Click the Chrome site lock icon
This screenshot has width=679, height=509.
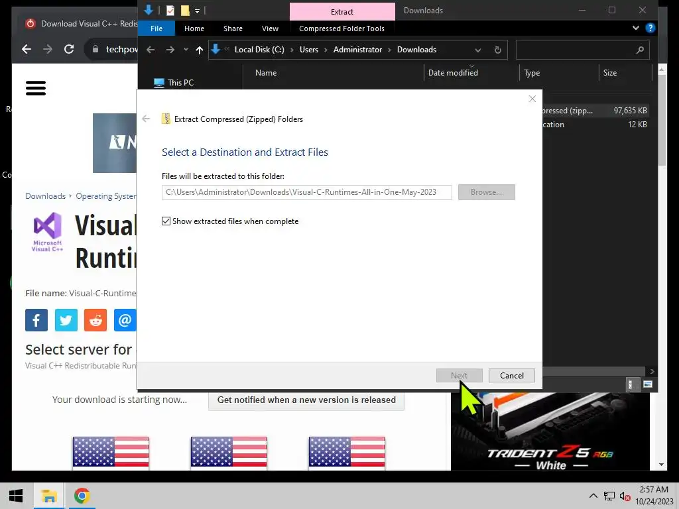95,49
